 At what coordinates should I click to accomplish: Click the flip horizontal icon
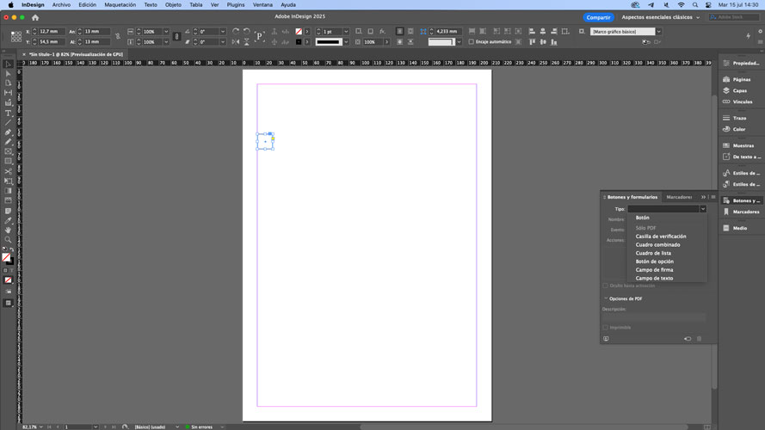236,42
